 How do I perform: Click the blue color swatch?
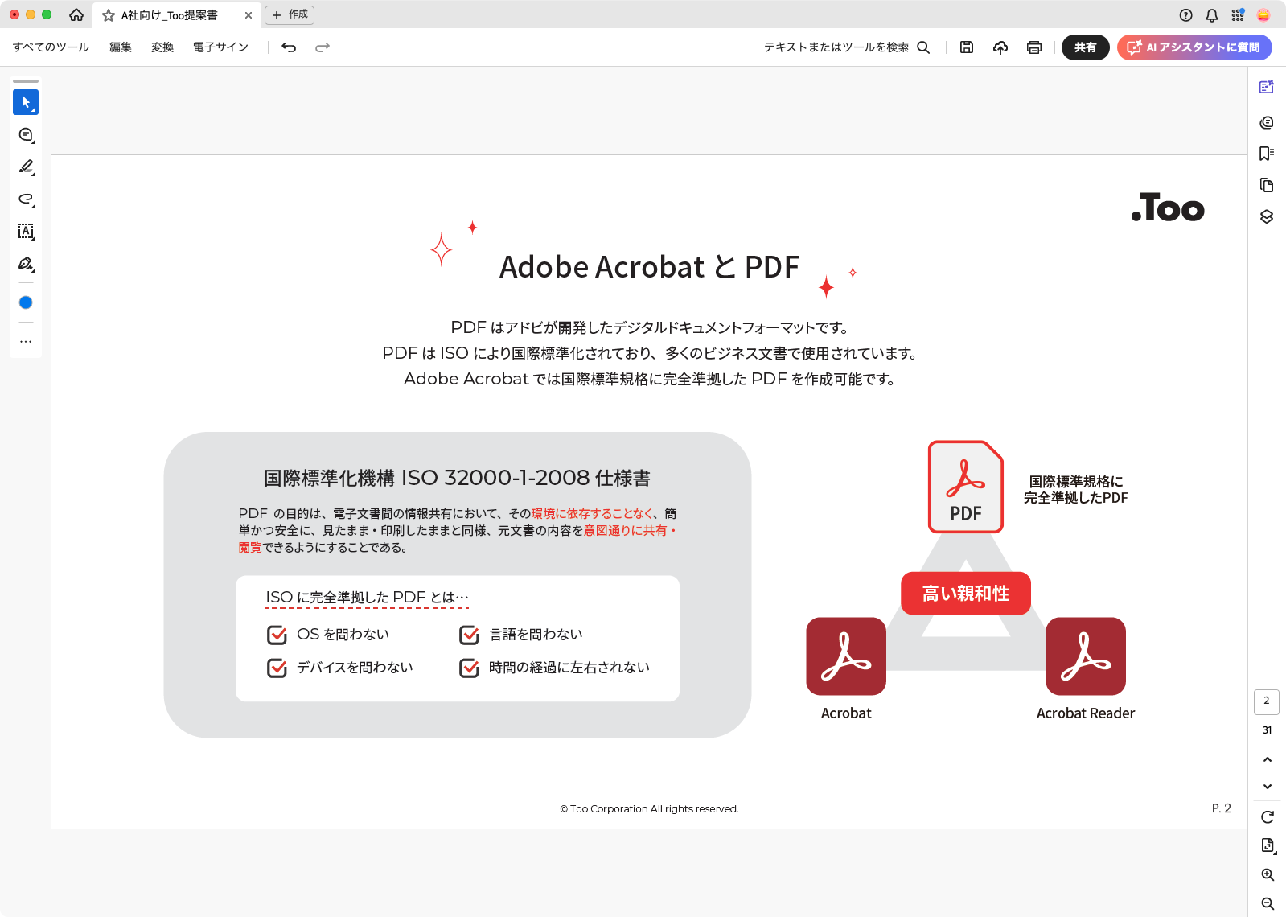(x=26, y=302)
